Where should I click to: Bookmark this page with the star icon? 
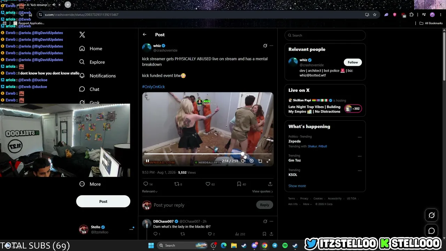pyautogui.click(x=375, y=15)
